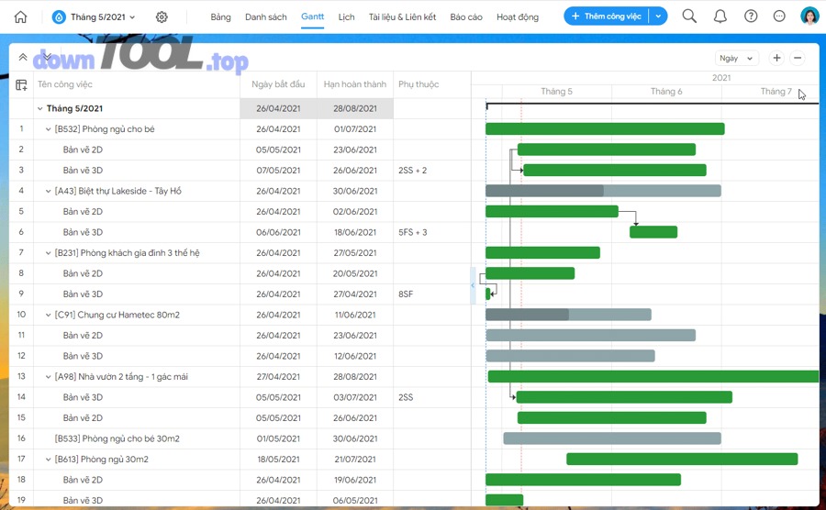Click dependency cell 2SS + 2
Screen dimensions: 826x510
tap(412, 171)
